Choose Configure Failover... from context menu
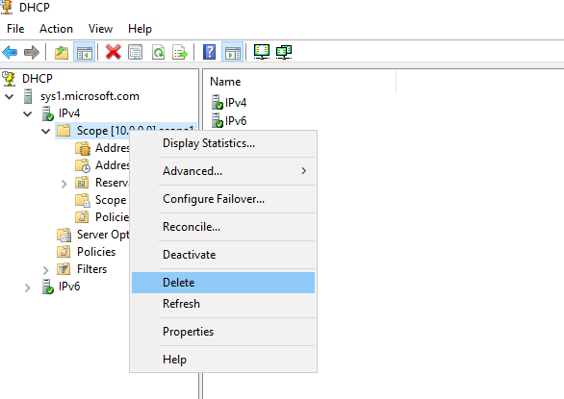This screenshot has width=564, height=399. (223, 199)
